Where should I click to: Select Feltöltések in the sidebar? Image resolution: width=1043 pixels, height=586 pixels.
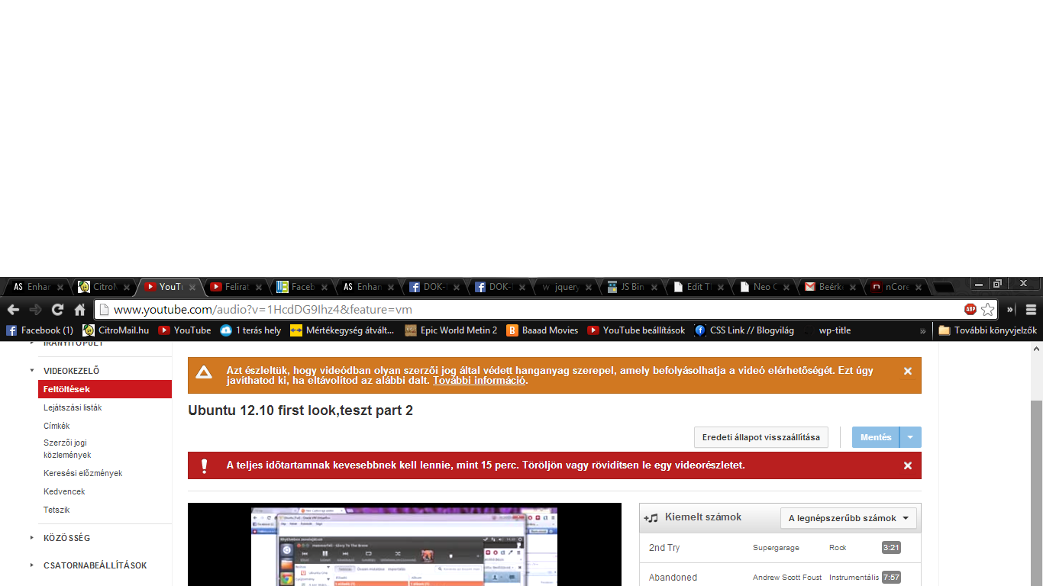tap(105, 389)
